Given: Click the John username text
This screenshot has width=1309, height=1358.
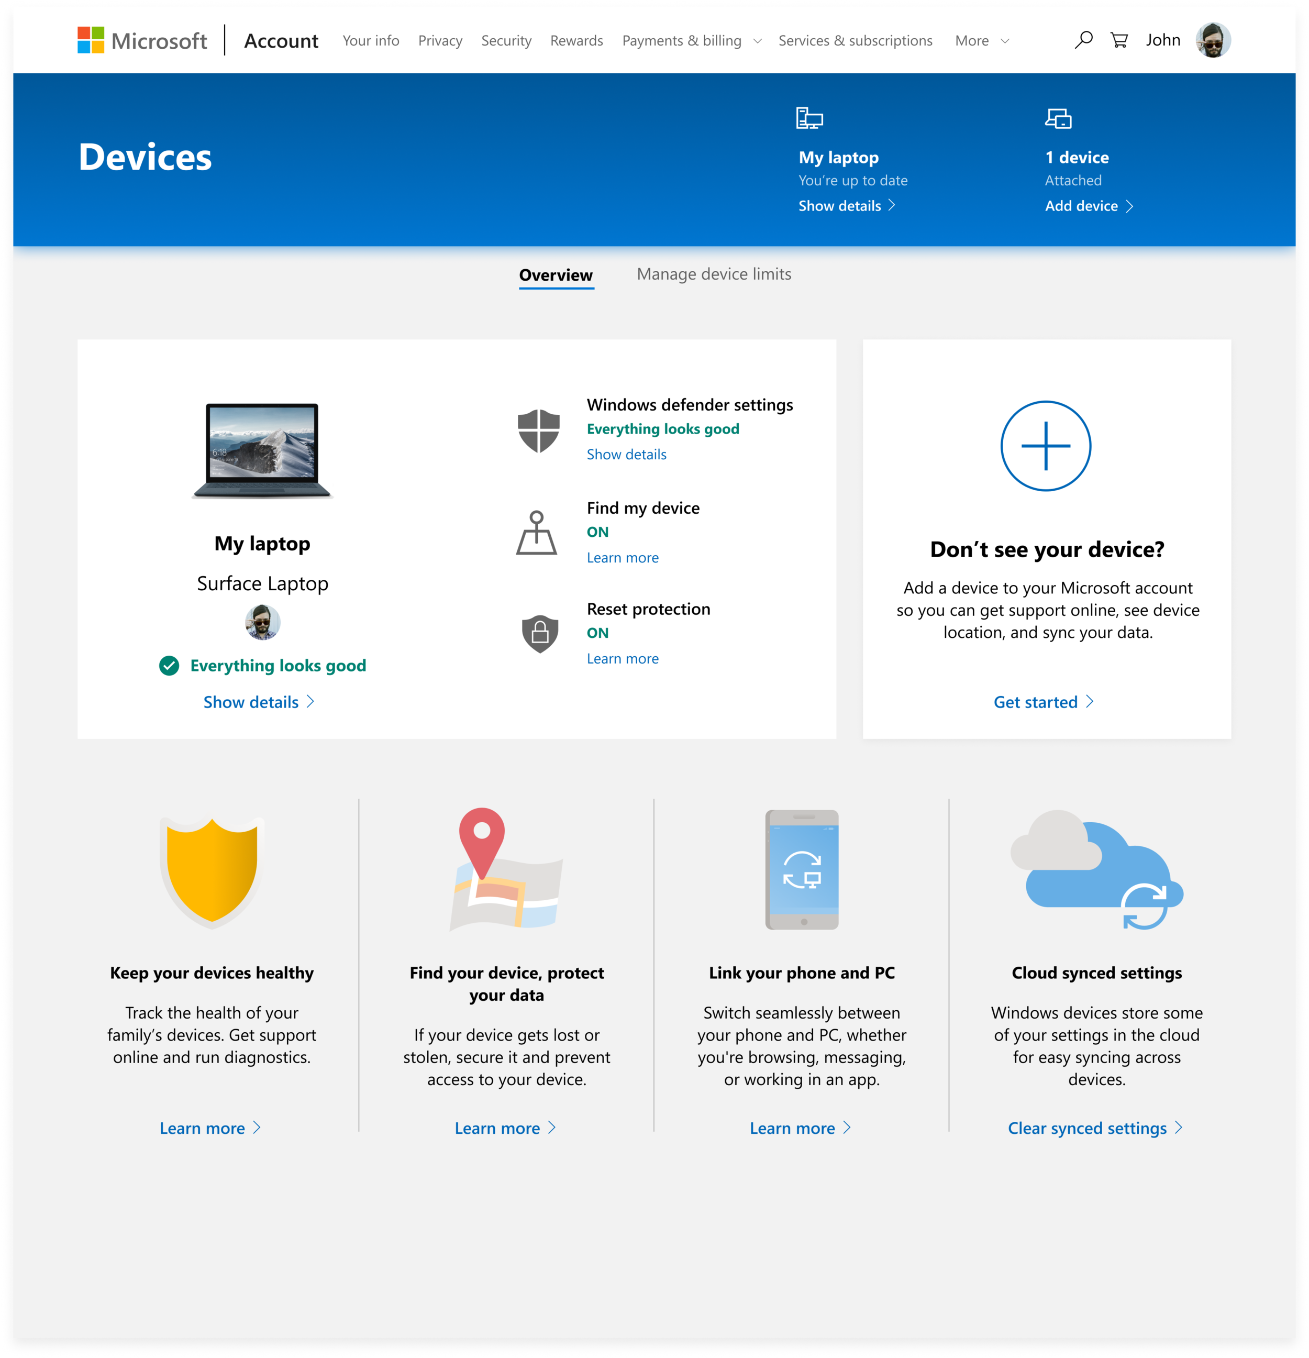Looking at the screenshot, I should click(x=1163, y=40).
